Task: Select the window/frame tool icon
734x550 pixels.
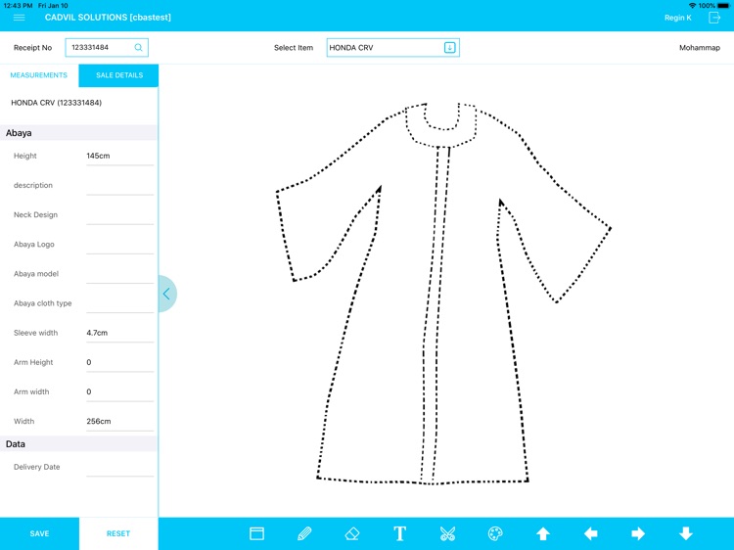Action: (256, 533)
